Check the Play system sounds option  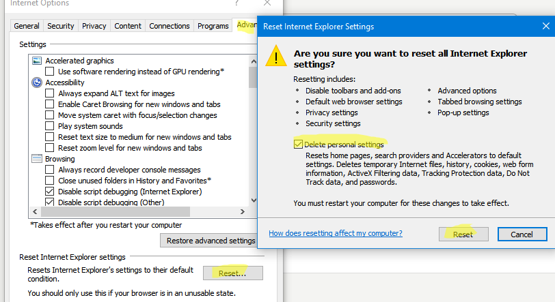point(50,126)
